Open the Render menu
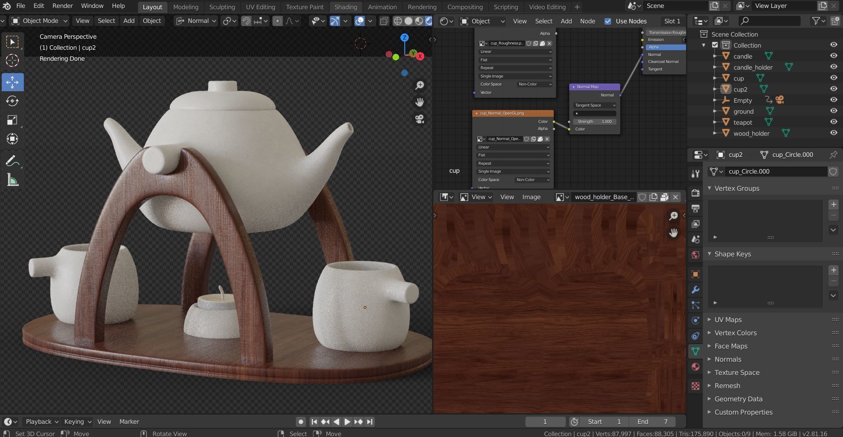Viewport: 843px width, 437px height. 63,6
